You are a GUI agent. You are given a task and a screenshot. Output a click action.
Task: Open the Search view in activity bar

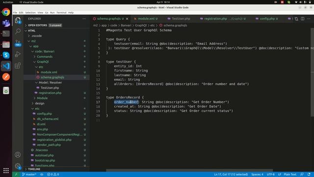coord(18,31)
